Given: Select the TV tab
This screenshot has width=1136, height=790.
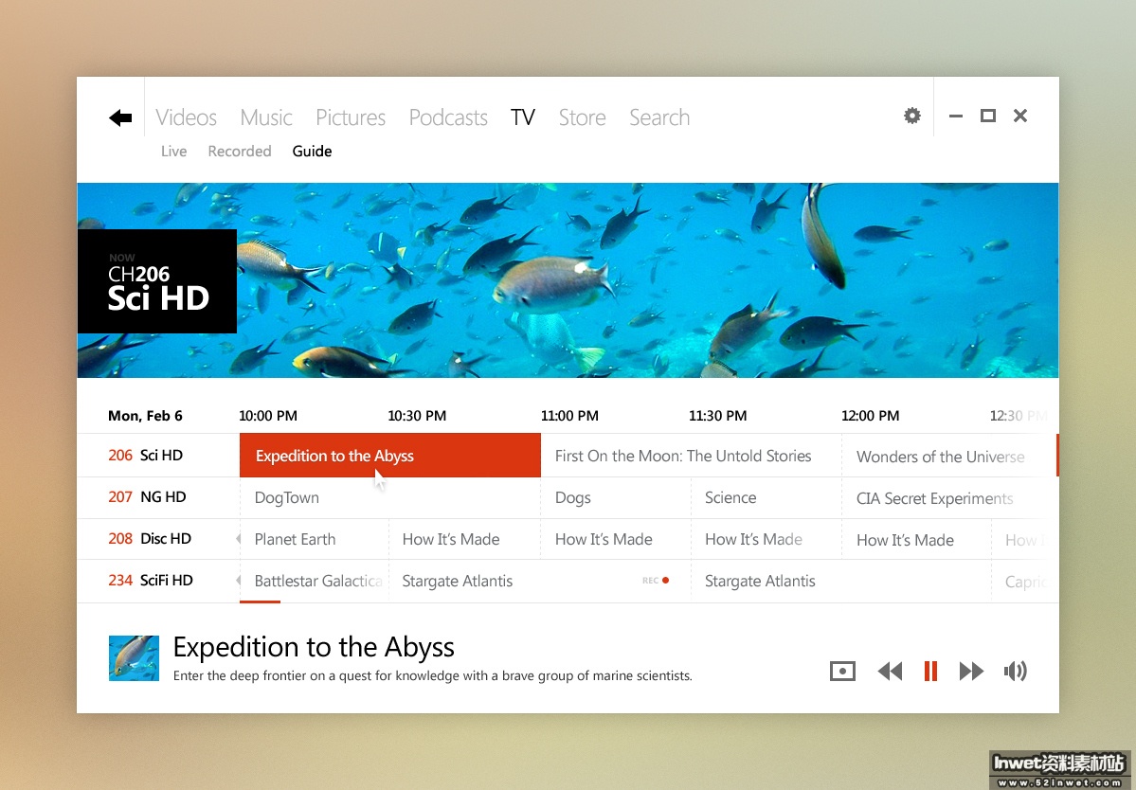Looking at the screenshot, I should point(522,117).
